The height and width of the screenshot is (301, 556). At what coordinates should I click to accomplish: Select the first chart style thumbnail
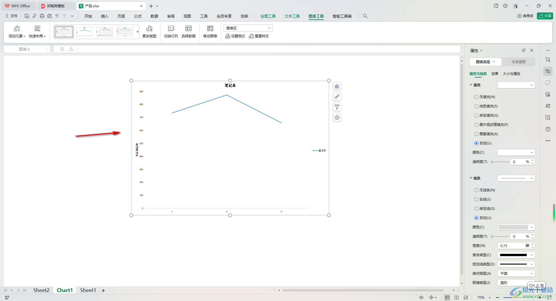tap(64, 32)
